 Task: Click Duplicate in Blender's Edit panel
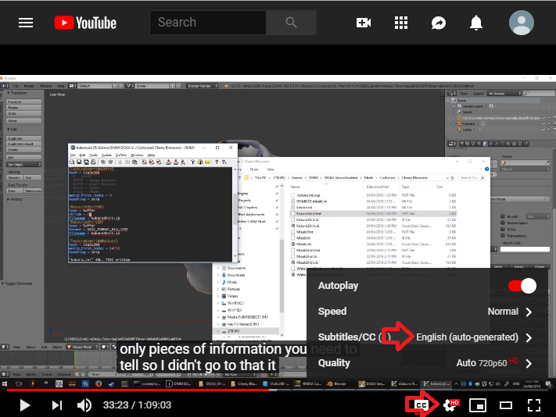pyautogui.click(x=23, y=138)
